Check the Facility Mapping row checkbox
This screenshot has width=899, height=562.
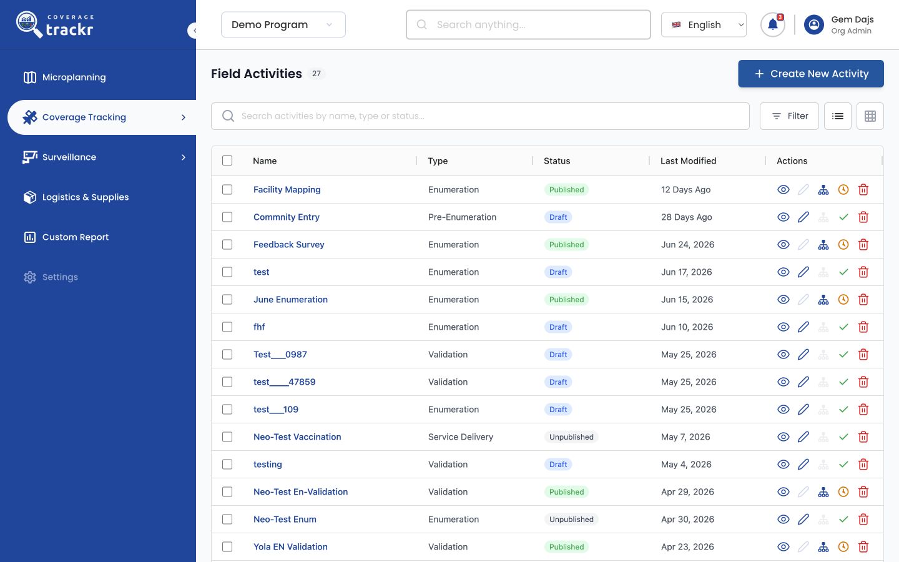(x=227, y=190)
